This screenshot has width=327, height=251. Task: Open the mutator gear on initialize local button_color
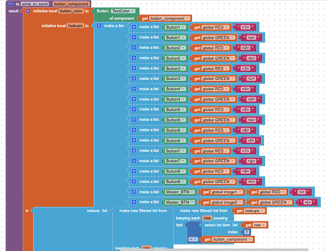coord(28,11)
